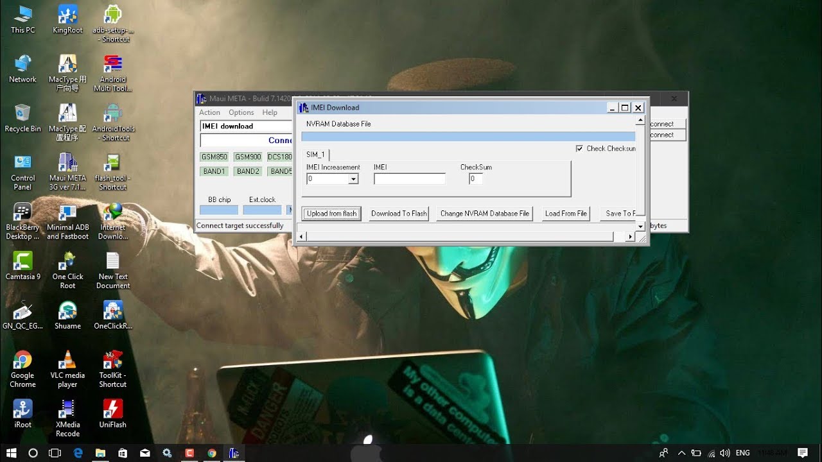Open the New Text Document file icon
The height and width of the screenshot is (462, 822).
pos(113,271)
